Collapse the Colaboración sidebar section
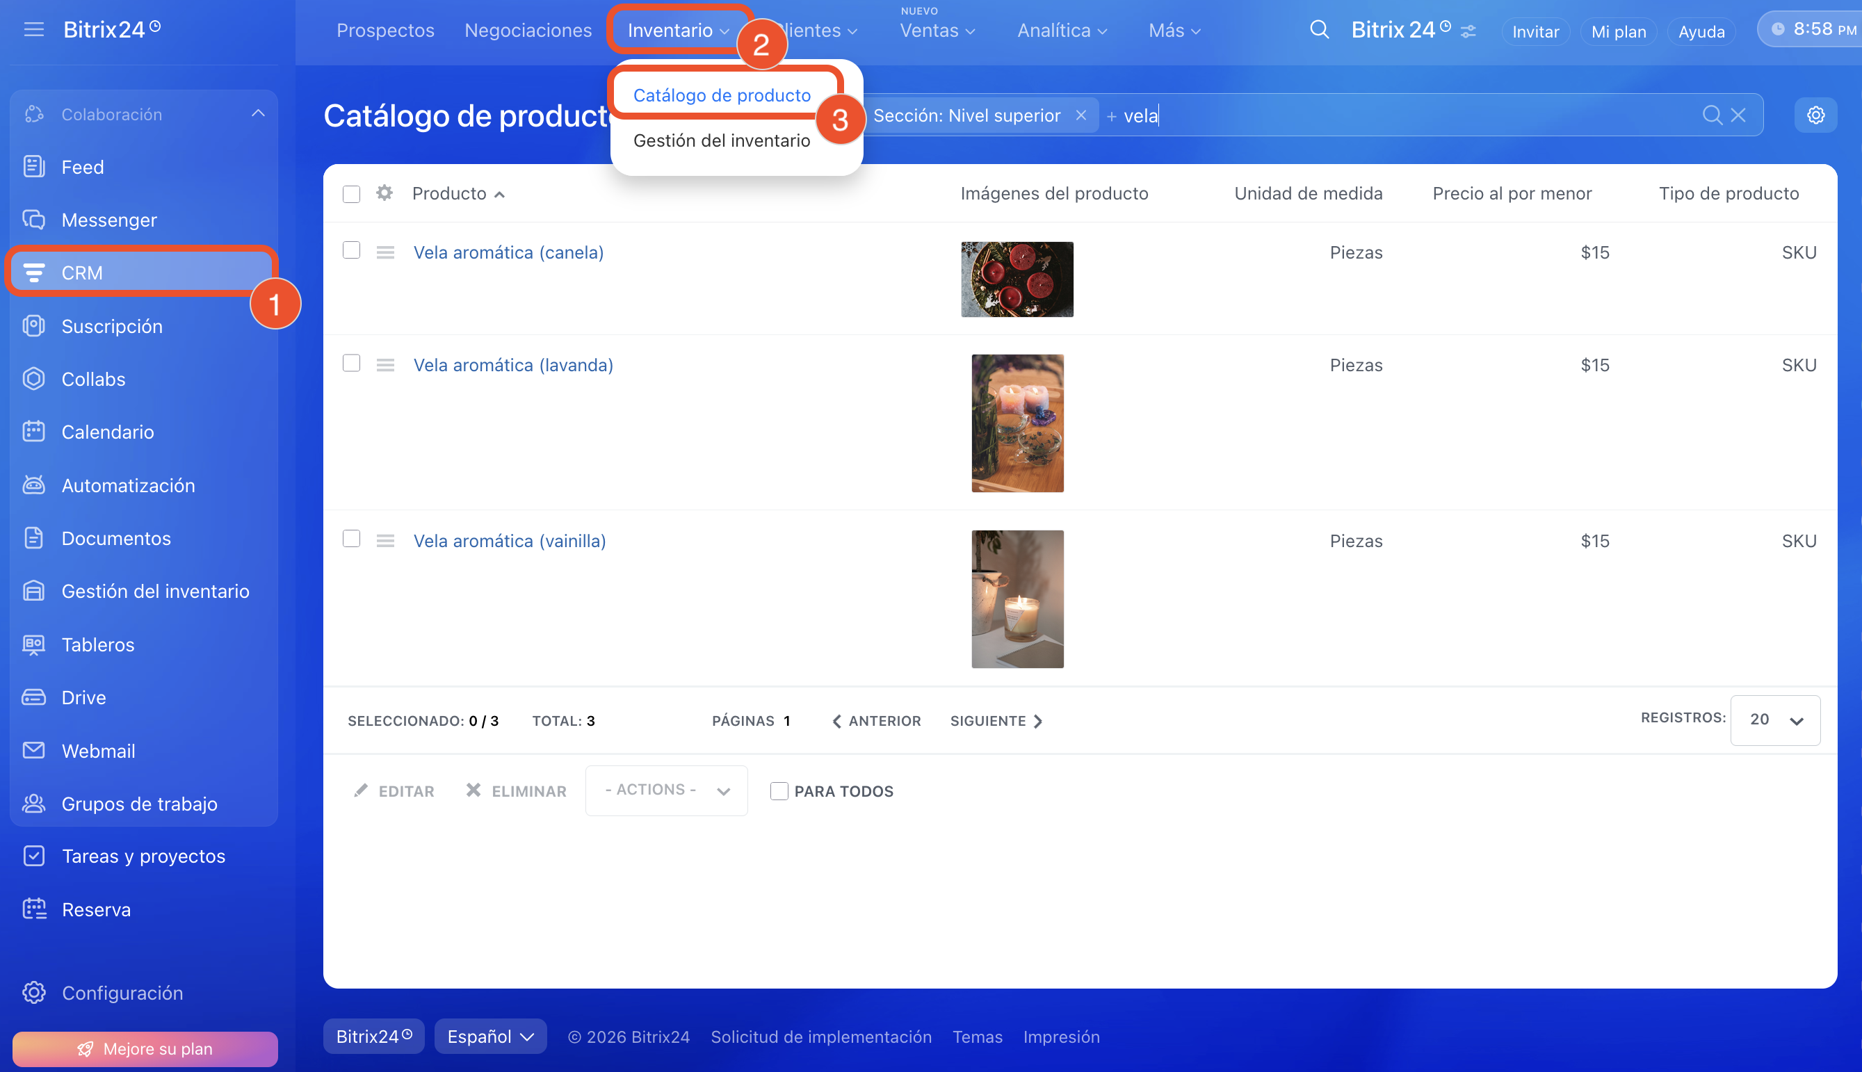This screenshot has width=1862, height=1072. (x=258, y=114)
